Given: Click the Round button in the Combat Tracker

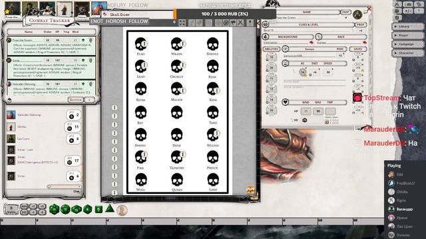Looking at the screenshot, I should 75,100.
